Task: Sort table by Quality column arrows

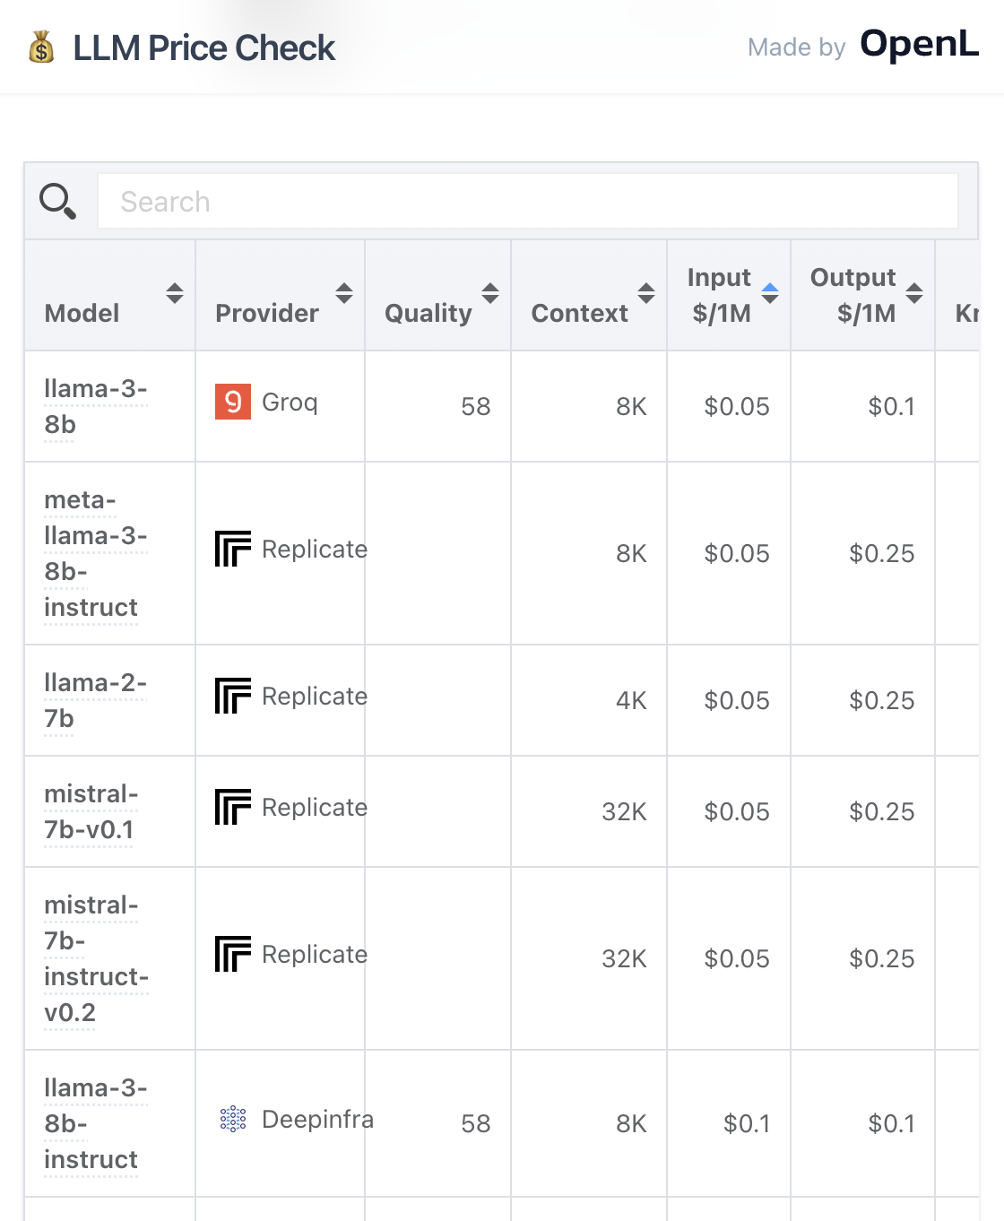Action: coord(490,293)
